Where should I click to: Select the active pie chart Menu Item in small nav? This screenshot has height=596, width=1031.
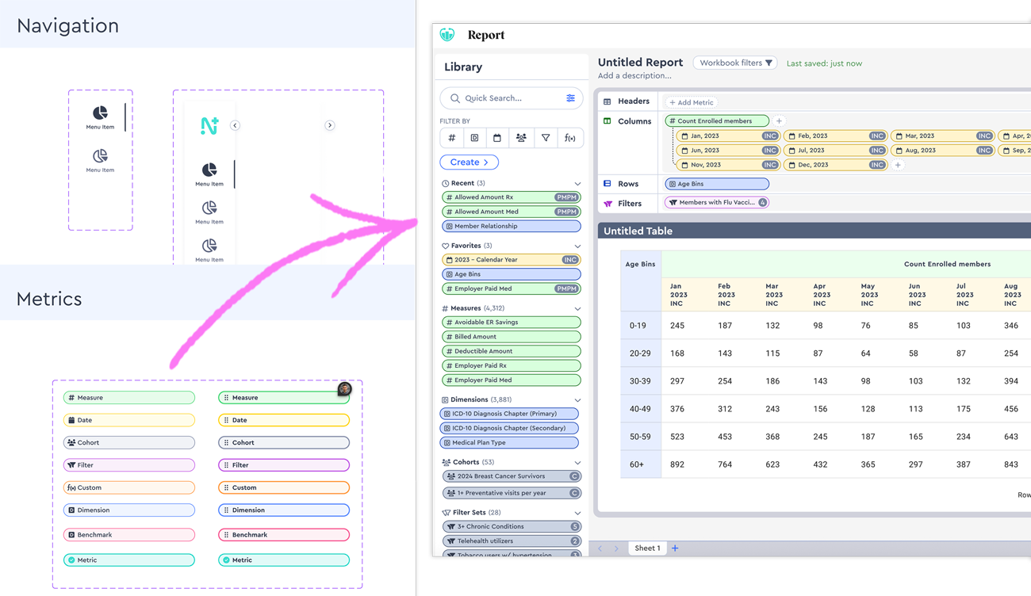click(100, 117)
